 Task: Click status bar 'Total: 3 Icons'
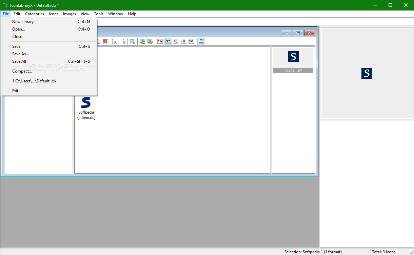383,252
